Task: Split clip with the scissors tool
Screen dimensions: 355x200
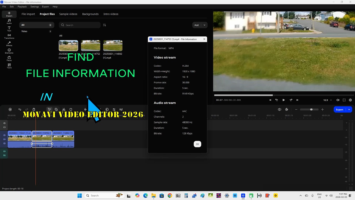Action: (x=64, y=109)
